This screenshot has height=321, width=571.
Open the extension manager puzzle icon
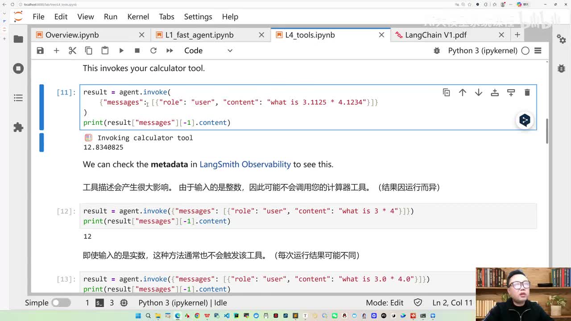(x=18, y=128)
